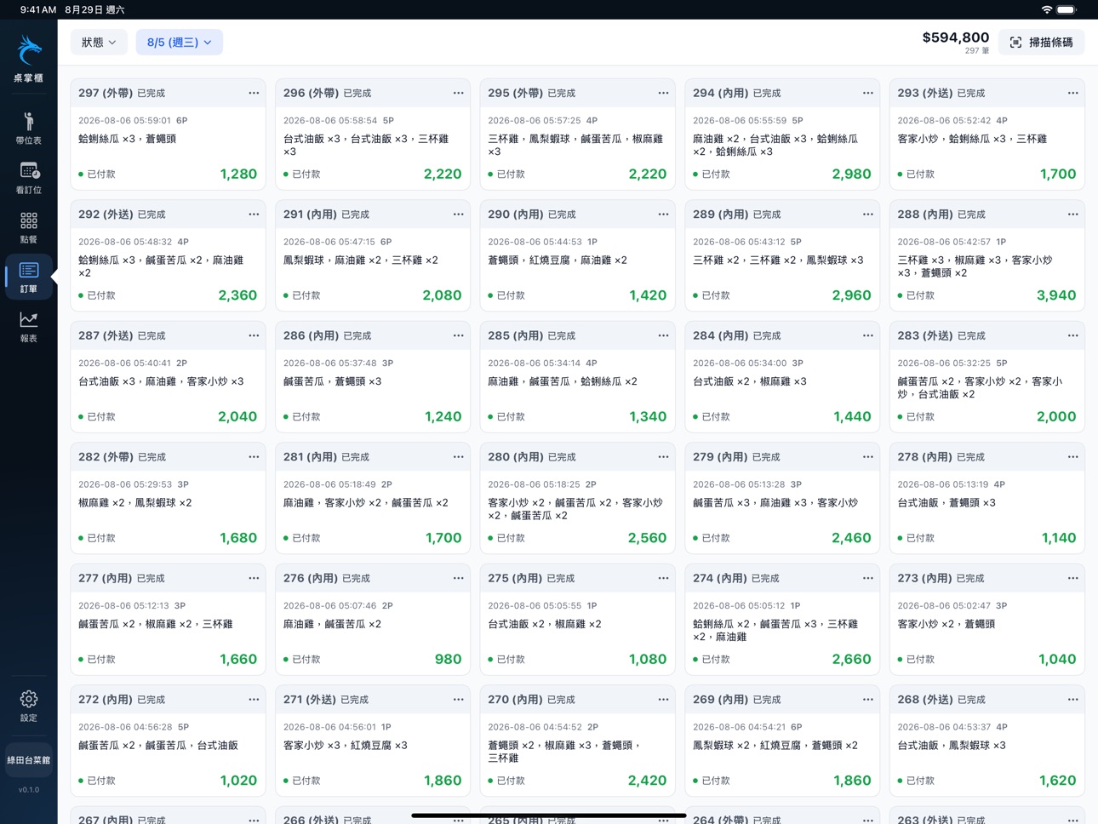
Task: Click items text 客家小炒 ×3，紅燒豆腐 ×3
Action: tap(346, 745)
